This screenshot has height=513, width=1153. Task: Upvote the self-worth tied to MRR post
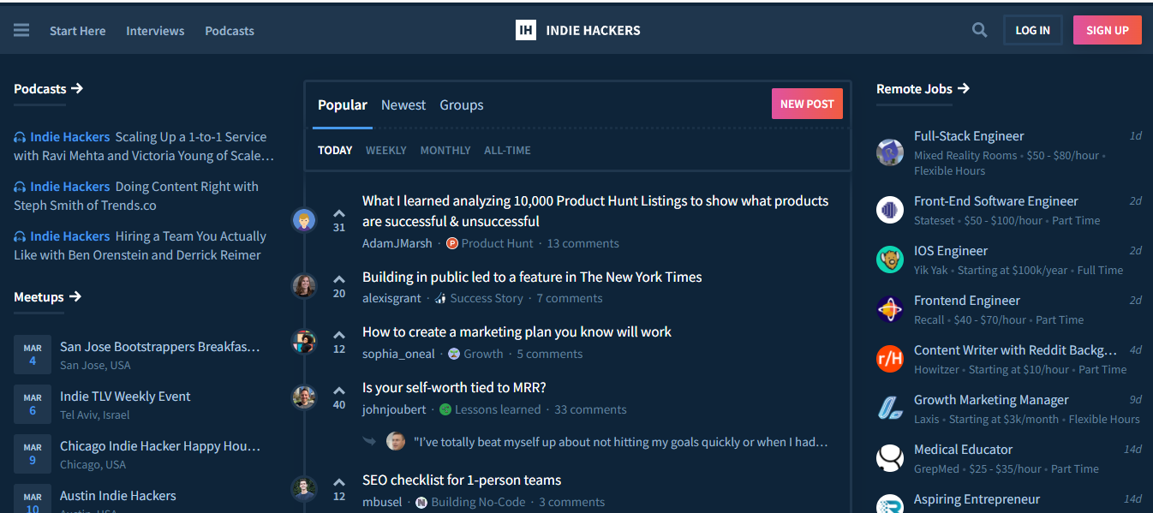[339, 391]
